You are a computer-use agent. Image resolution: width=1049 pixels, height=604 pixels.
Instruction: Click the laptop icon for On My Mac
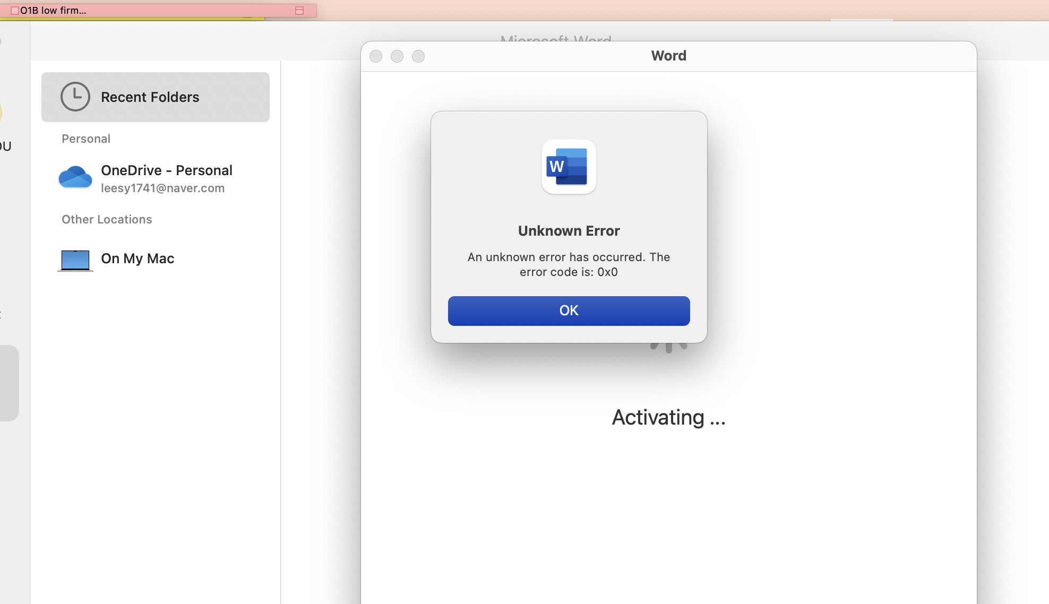(x=75, y=261)
